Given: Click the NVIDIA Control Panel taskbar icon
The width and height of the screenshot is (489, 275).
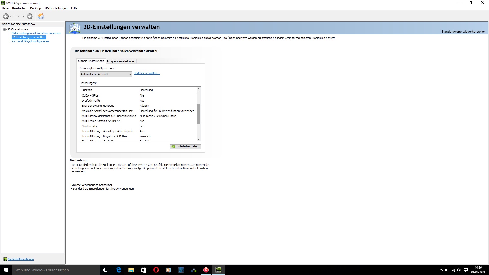Looking at the screenshot, I should point(218,270).
